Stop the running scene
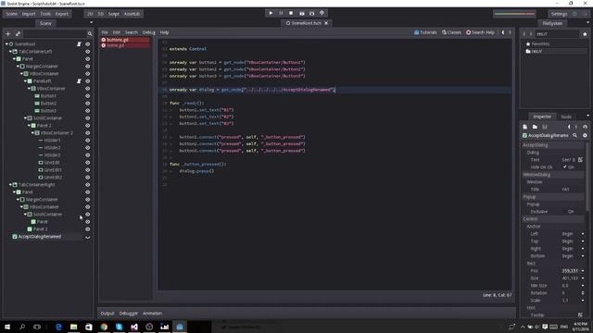Screen dimensions: 593x333 click(x=291, y=13)
